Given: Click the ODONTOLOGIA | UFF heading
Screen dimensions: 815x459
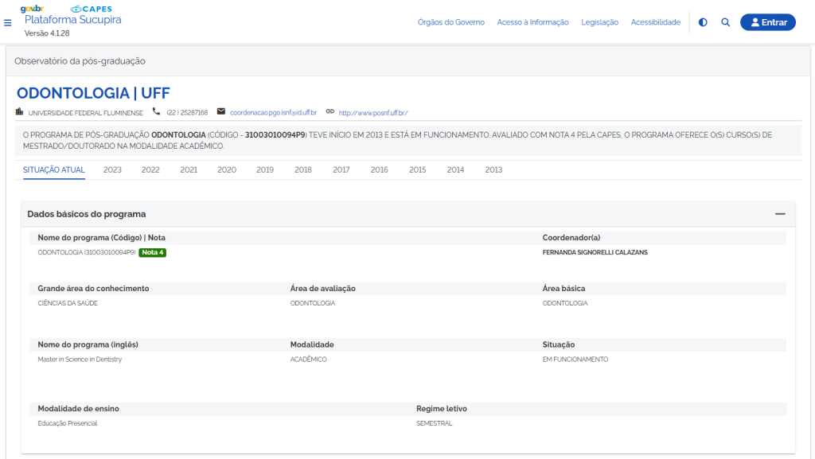Looking at the screenshot, I should [94, 93].
